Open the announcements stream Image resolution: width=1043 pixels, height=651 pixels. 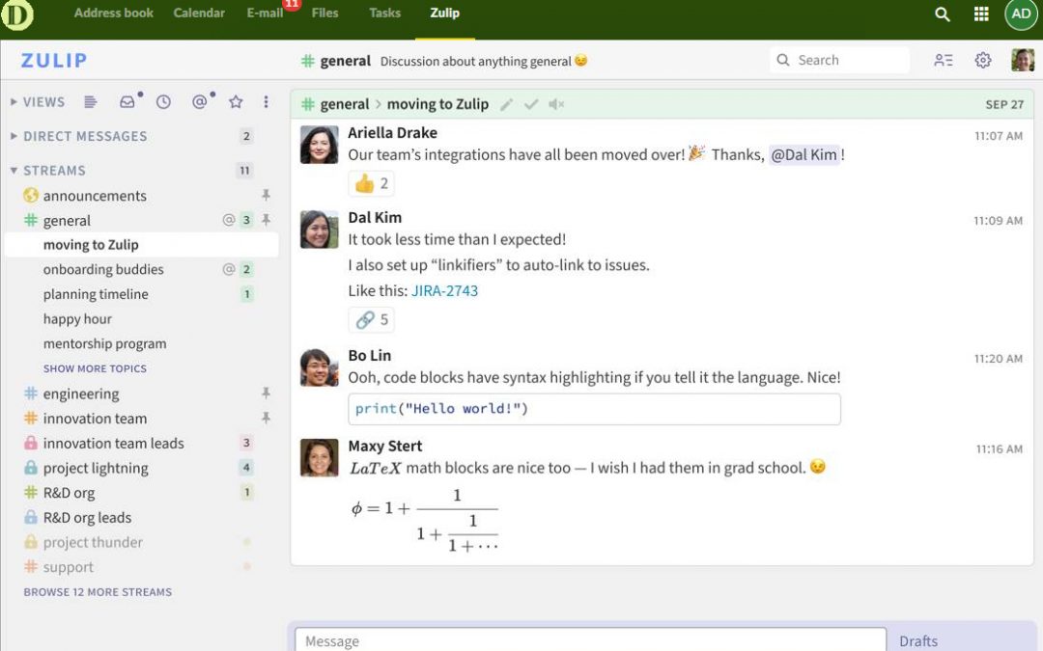pyautogui.click(x=95, y=196)
